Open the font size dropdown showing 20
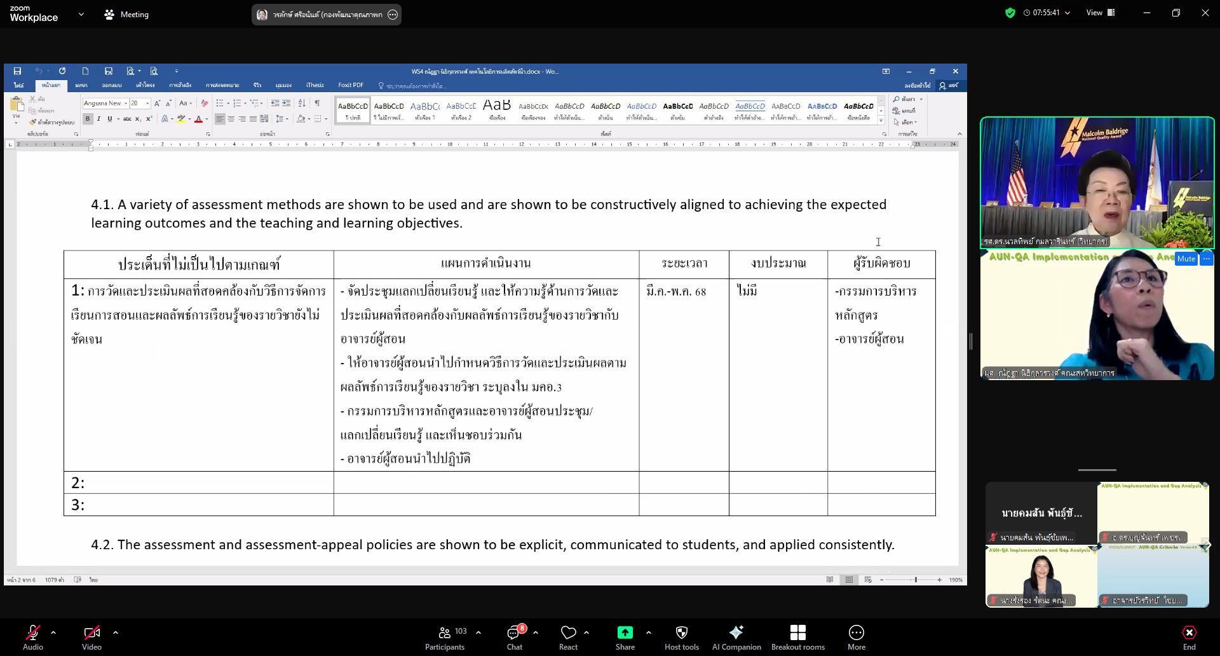Viewport: 1220px width, 656px height. pyautogui.click(x=147, y=103)
